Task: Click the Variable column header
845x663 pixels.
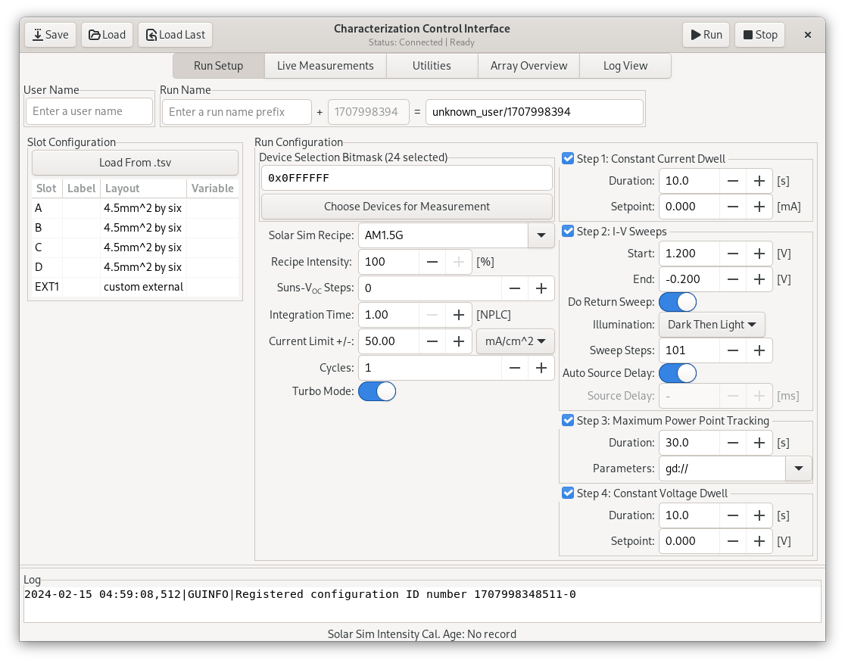Action: (212, 188)
